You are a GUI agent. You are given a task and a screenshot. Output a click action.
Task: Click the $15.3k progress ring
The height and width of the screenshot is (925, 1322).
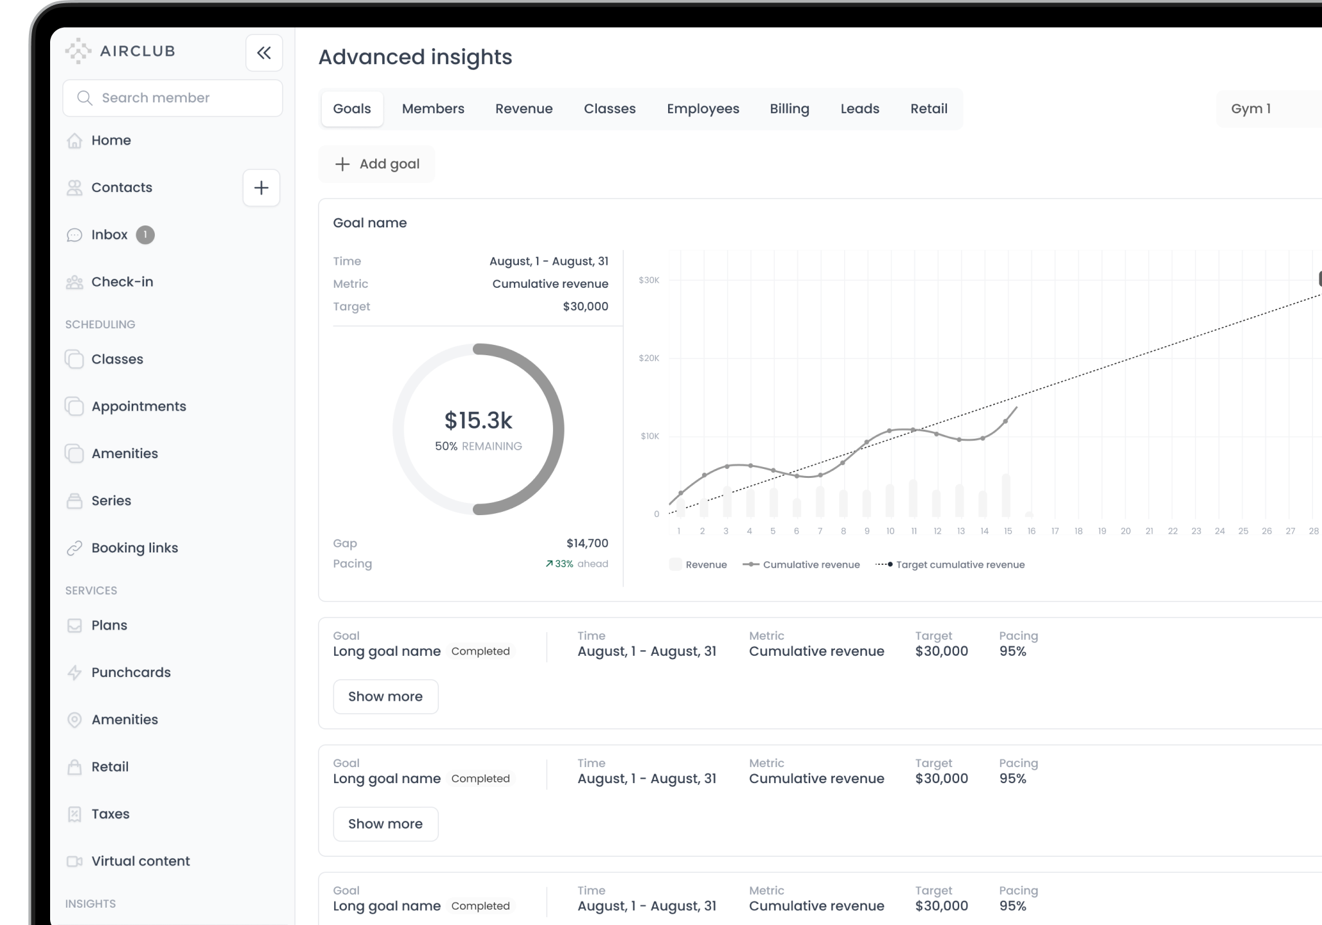coord(479,429)
